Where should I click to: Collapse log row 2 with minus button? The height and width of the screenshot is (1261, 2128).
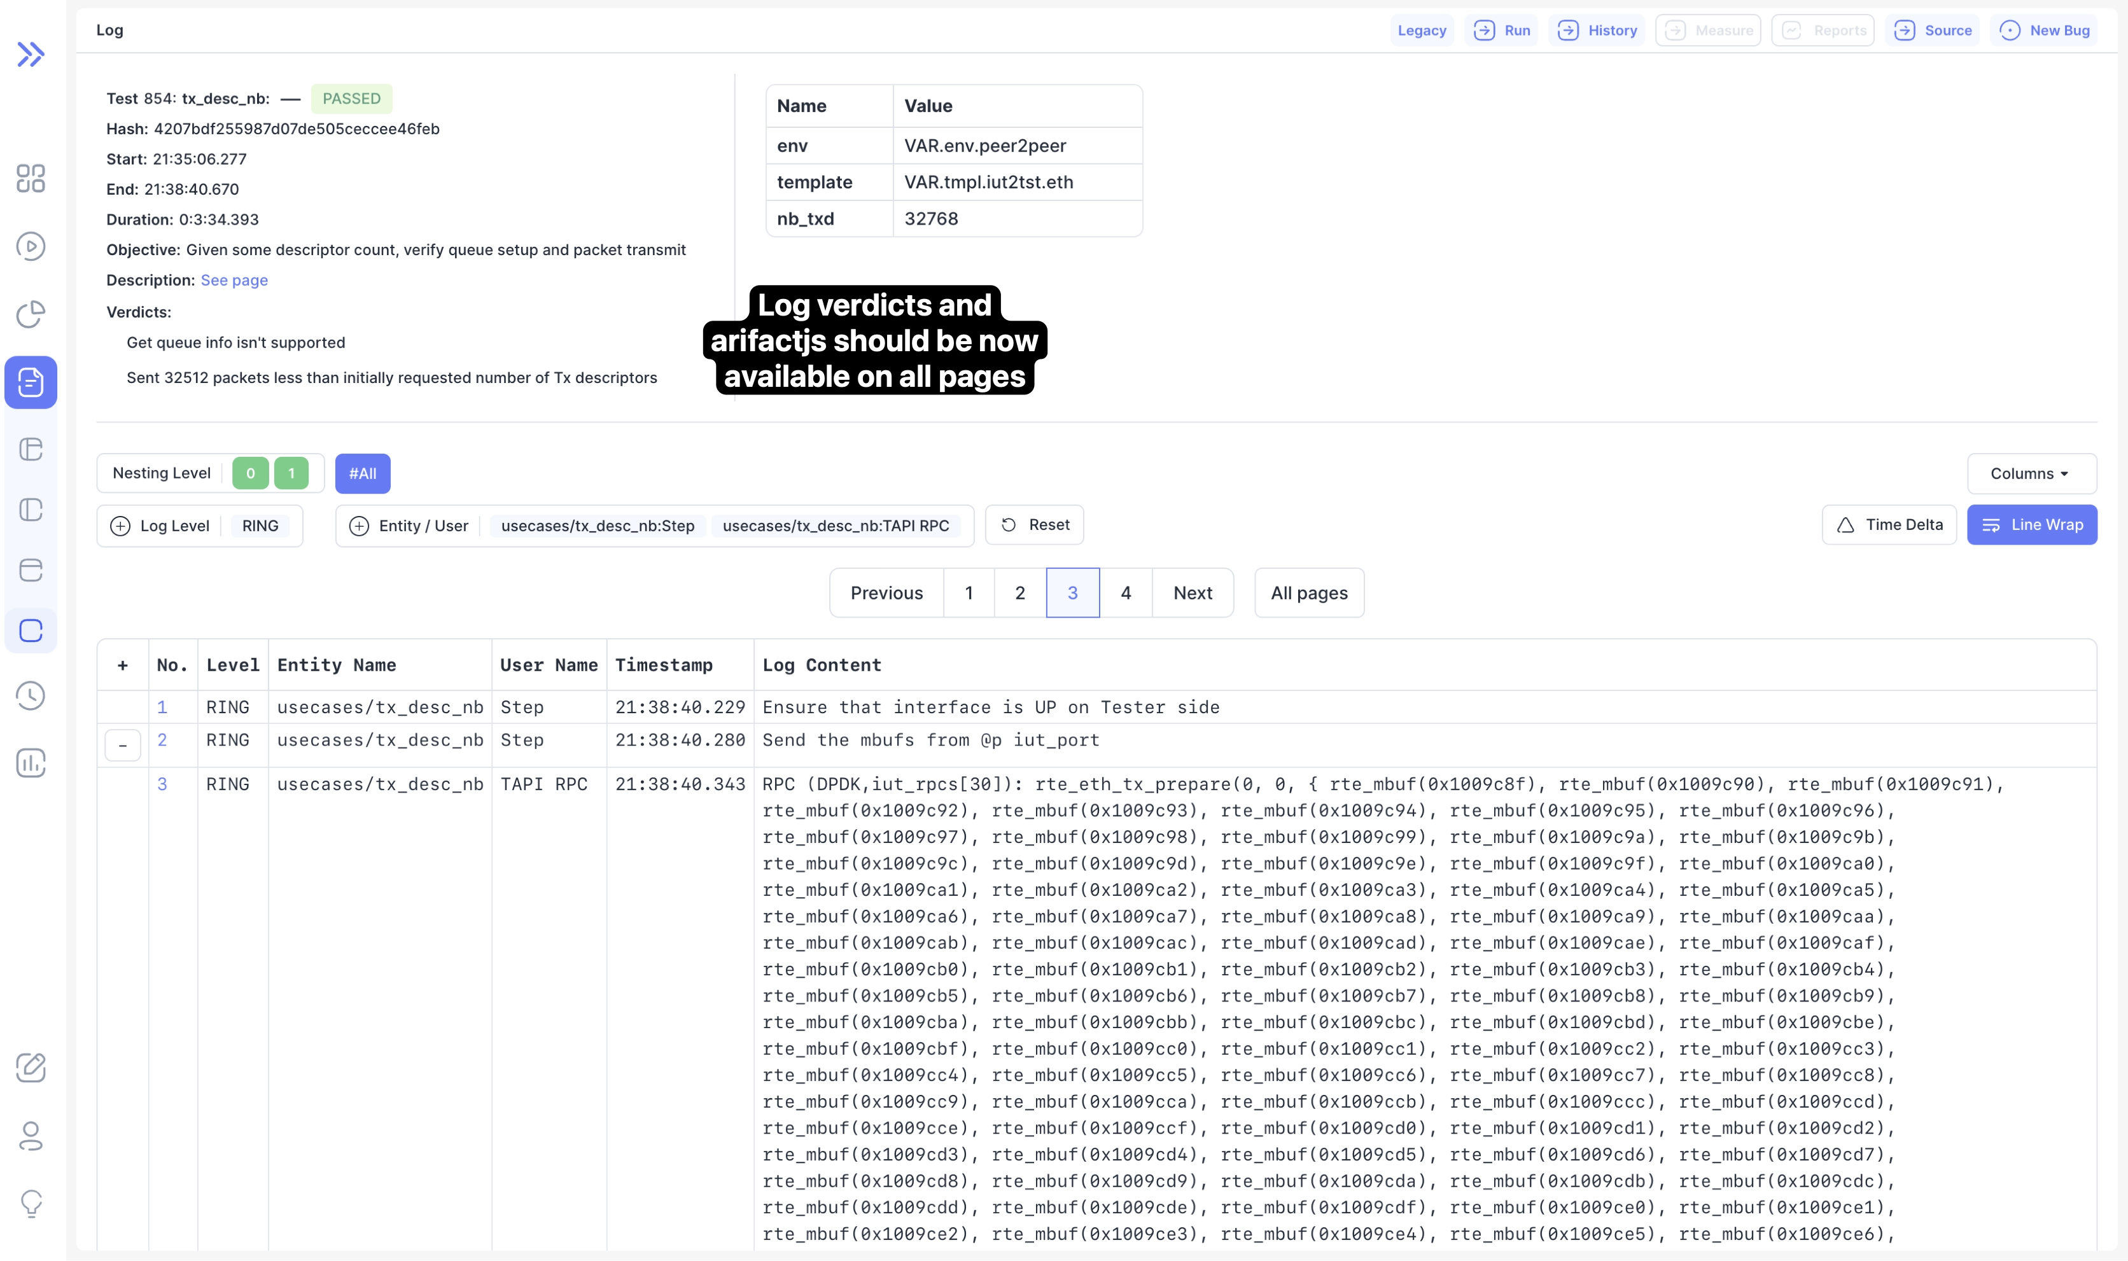(122, 746)
